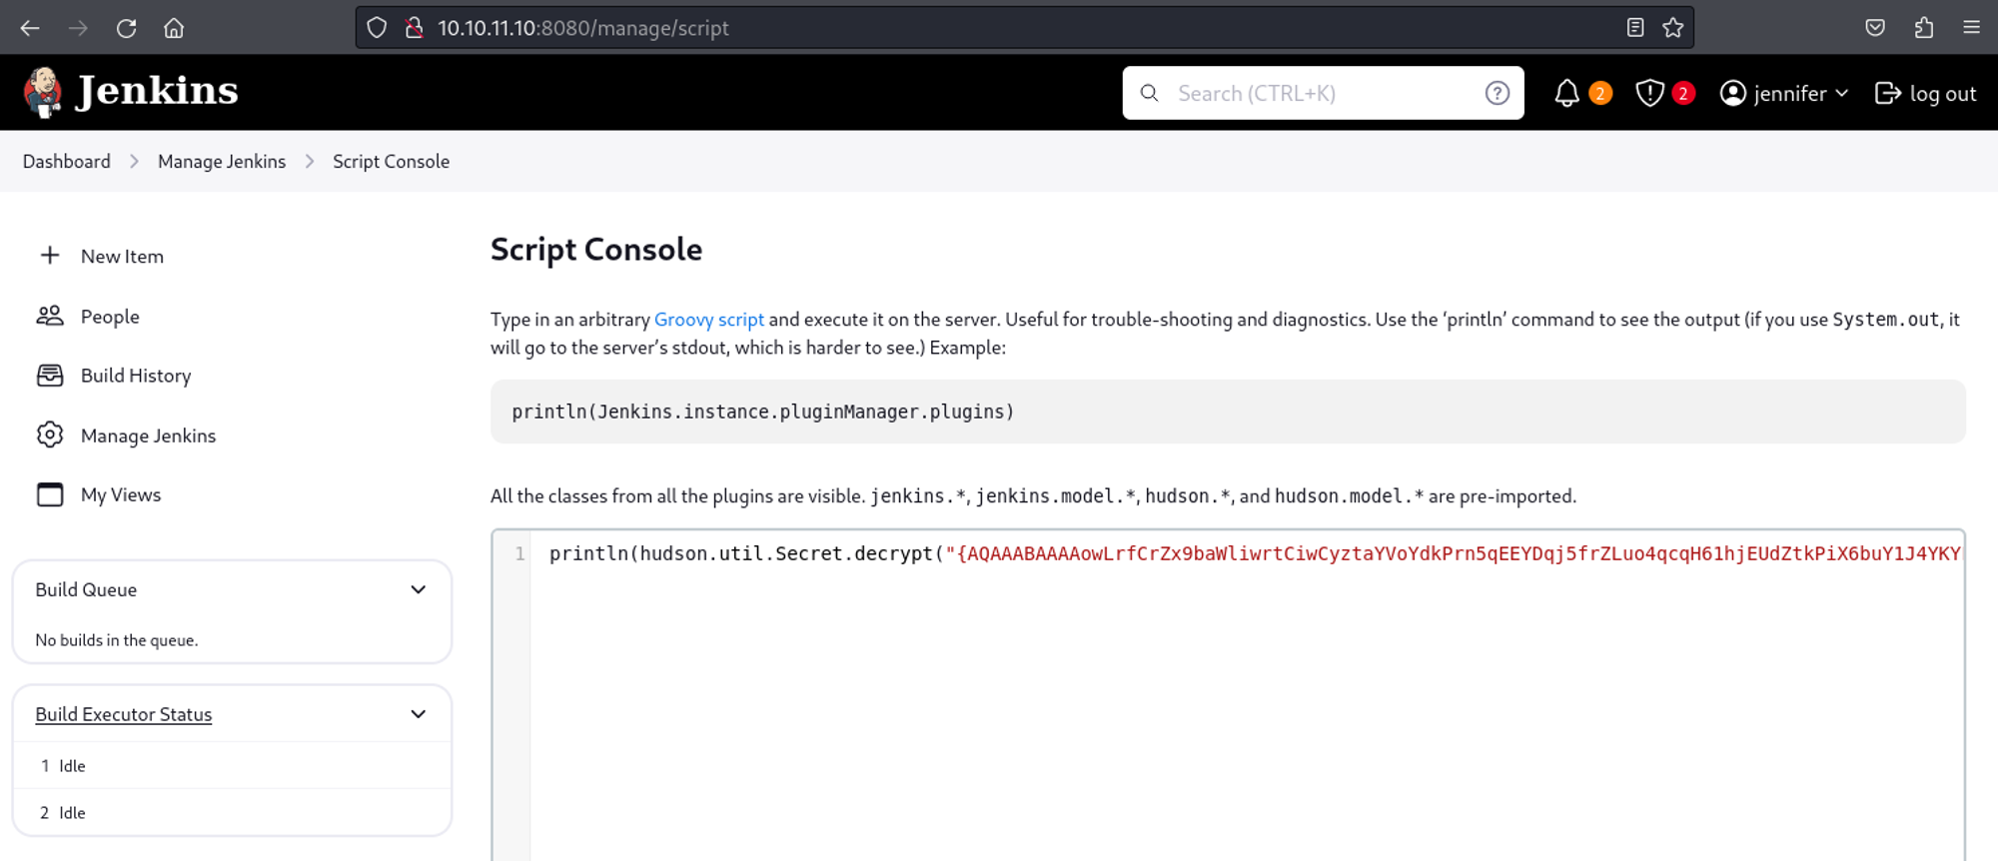Click the log out button
This screenshot has width=1998, height=861.
pyautogui.click(x=1926, y=93)
